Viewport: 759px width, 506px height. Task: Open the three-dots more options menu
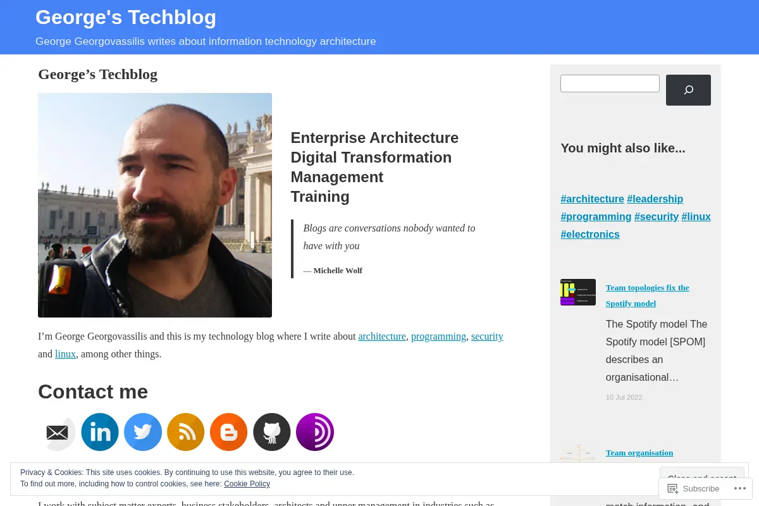(739, 488)
